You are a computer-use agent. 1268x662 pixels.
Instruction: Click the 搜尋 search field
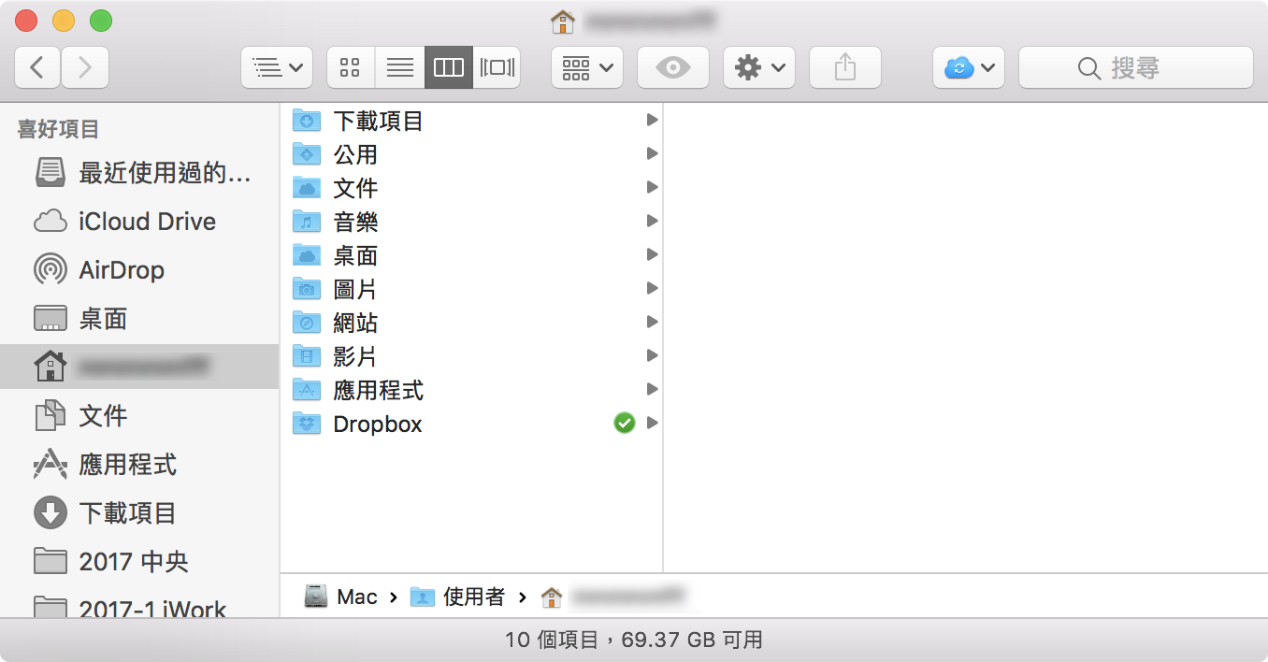(1135, 67)
